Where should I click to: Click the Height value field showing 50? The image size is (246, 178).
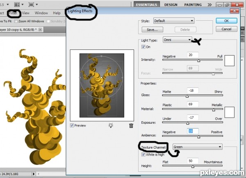[x=193, y=161]
